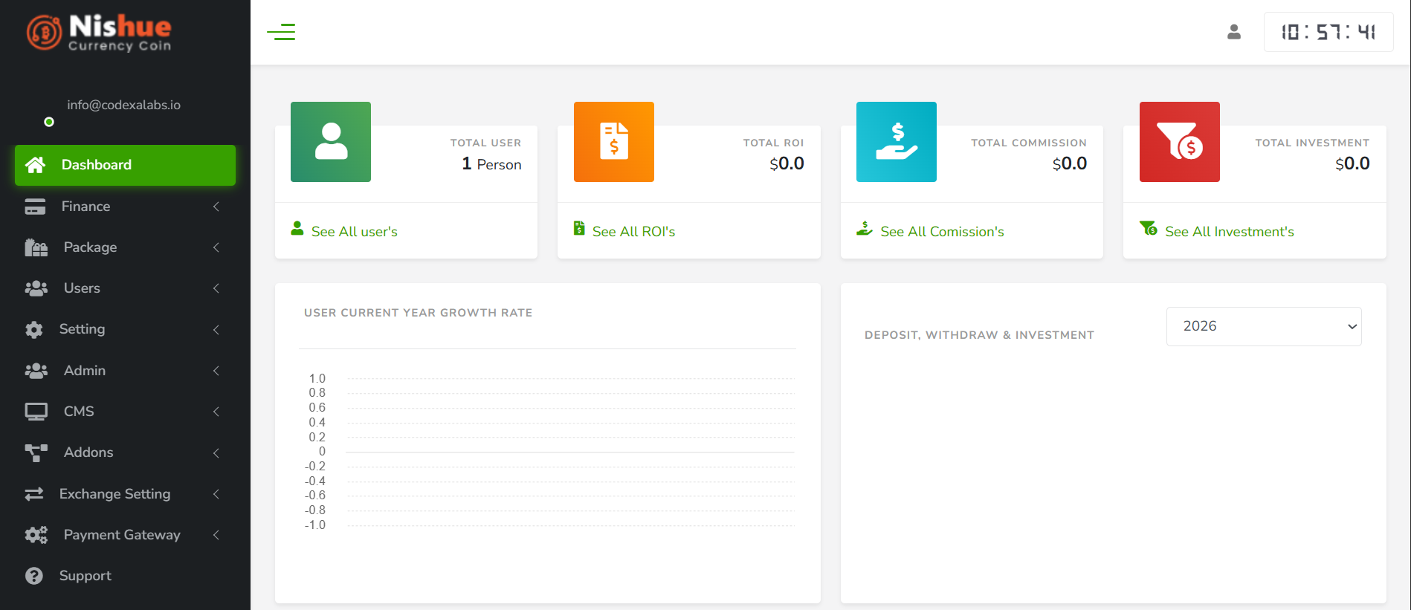Click the Dashboard home icon
This screenshot has width=1411, height=610.
35,165
